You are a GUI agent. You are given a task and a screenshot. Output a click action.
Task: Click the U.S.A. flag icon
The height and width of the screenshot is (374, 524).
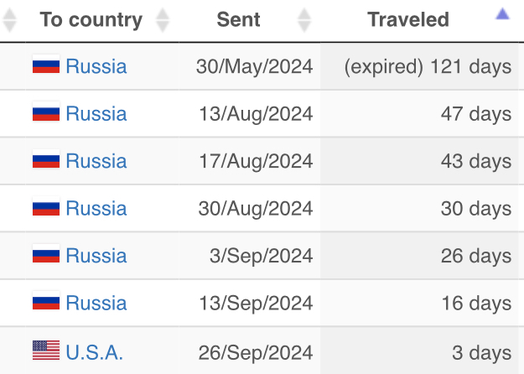click(45, 350)
